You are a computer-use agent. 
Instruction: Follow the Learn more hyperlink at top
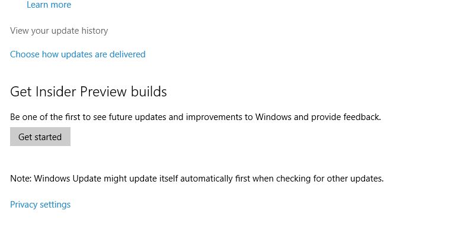(49, 5)
